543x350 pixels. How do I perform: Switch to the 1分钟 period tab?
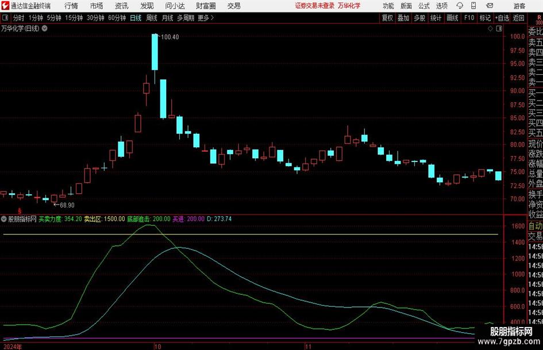pyautogui.click(x=35, y=18)
